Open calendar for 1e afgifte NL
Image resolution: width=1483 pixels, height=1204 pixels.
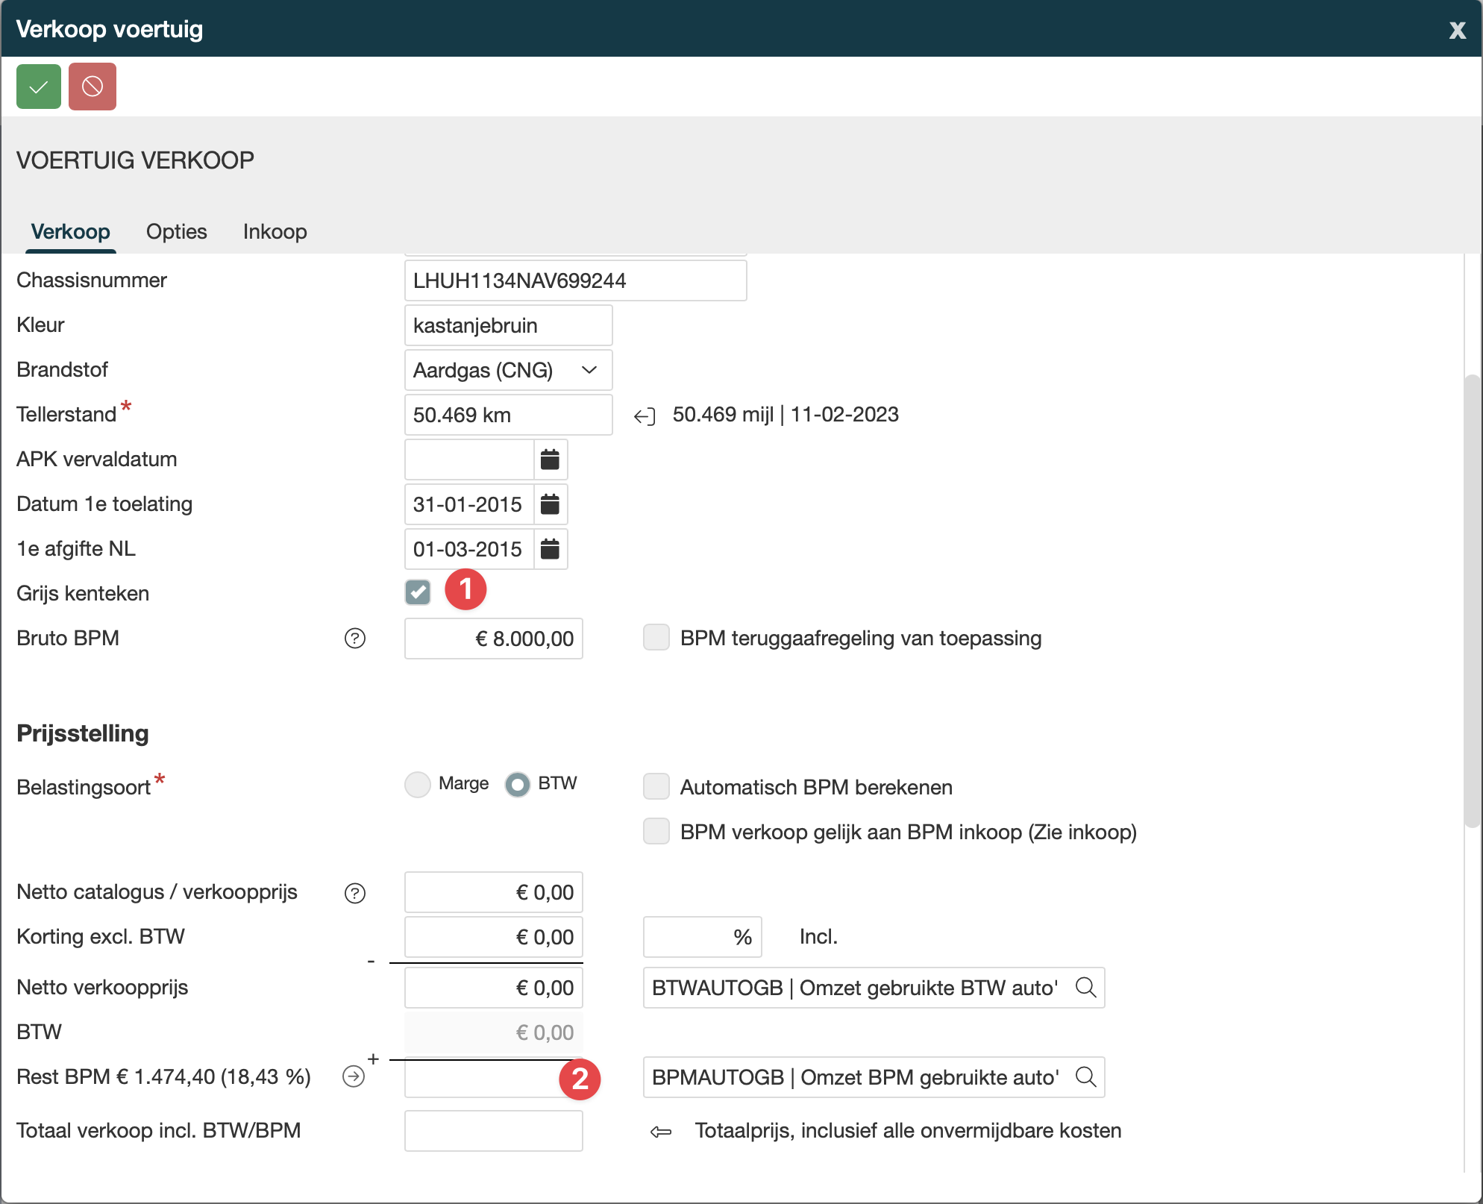click(550, 549)
